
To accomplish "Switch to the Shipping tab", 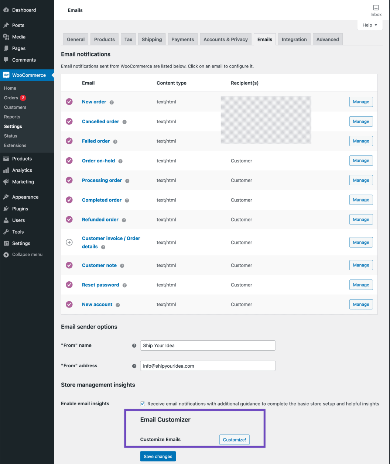I will coord(151,39).
